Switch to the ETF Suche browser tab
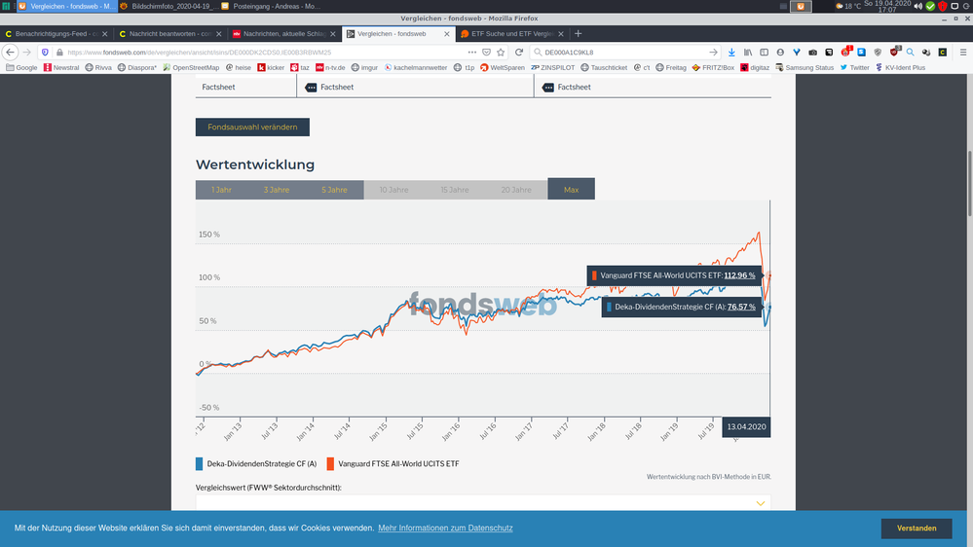This screenshot has width=973, height=547. pyautogui.click(x=506, y=33)
